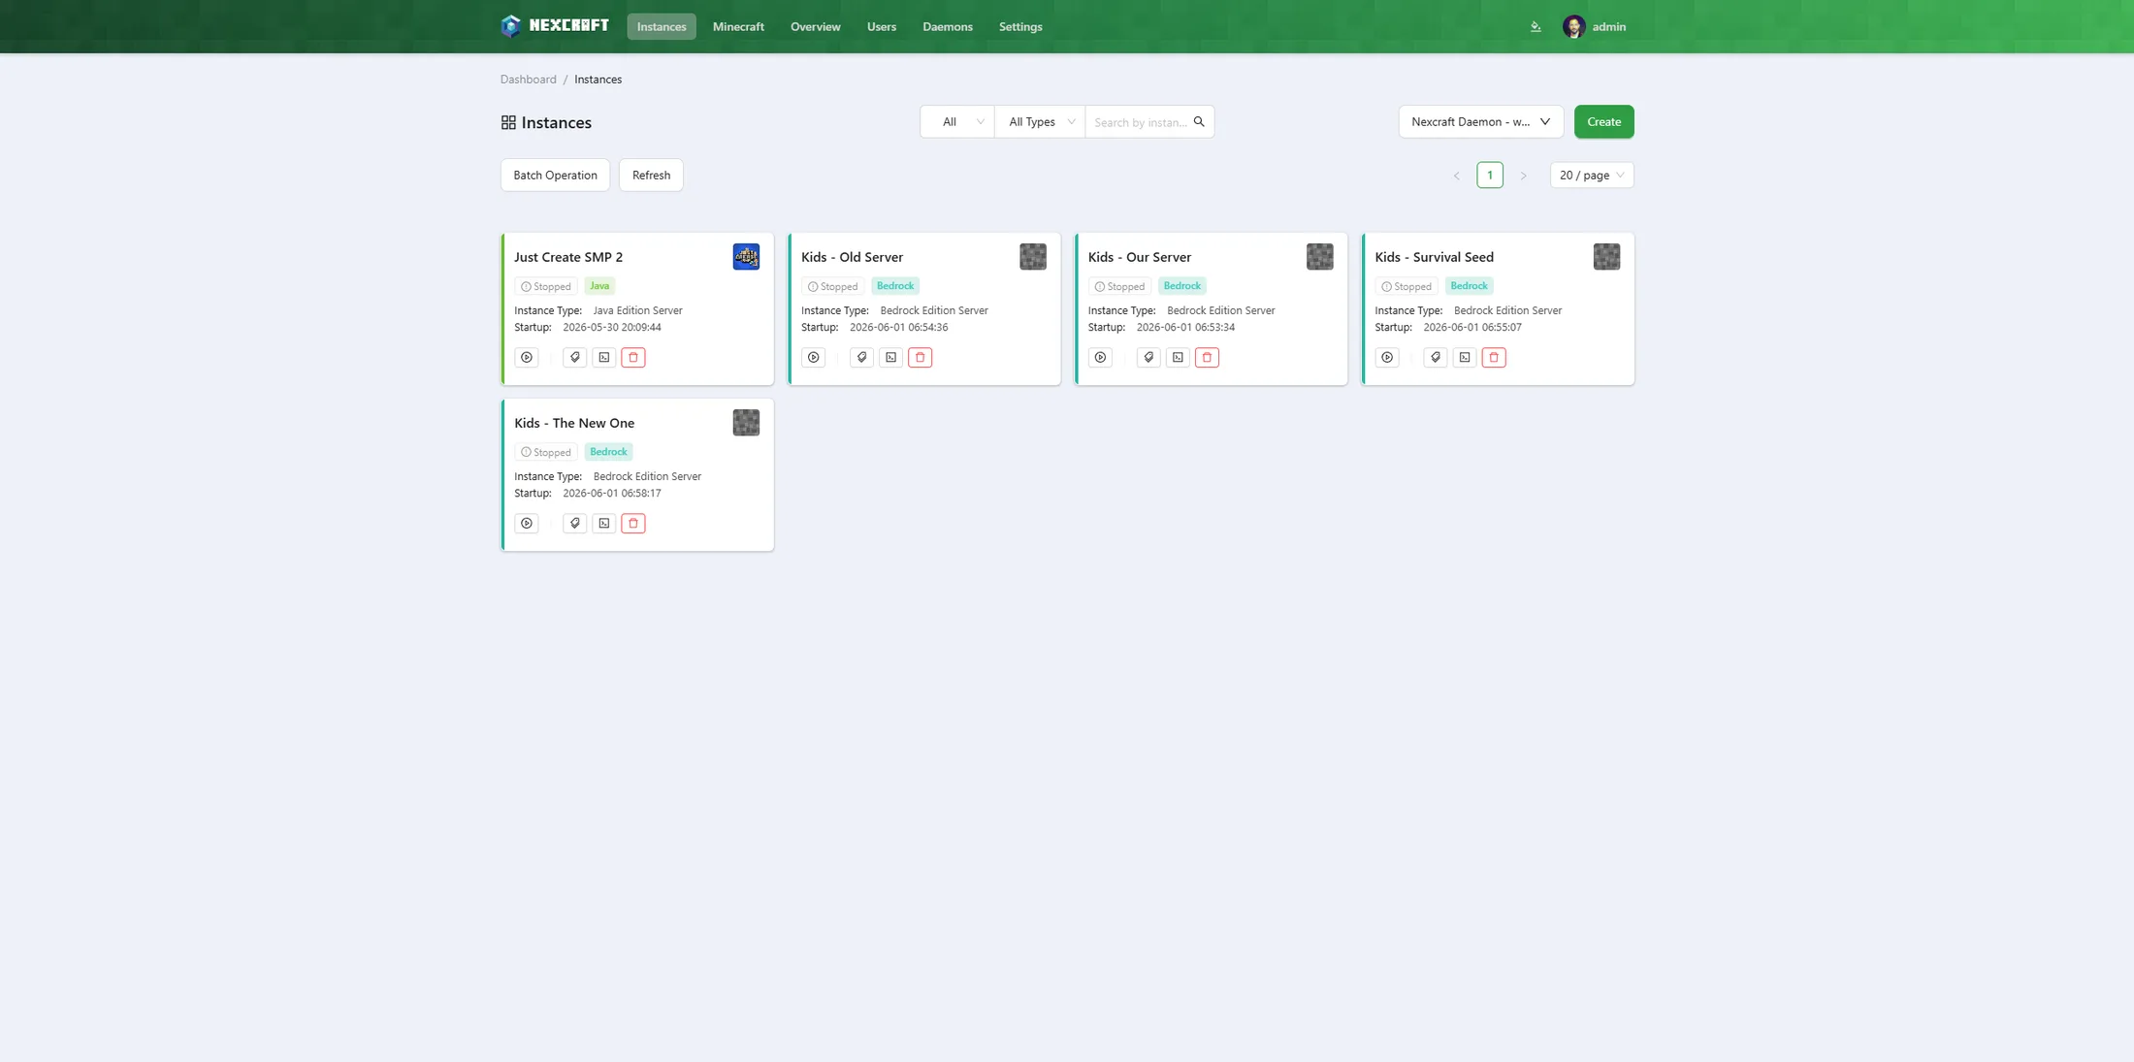Viewport: 2134px width, 1062px height.
Task: Open tag editor for Kids - Survival Seed
Action: [1437, 357]
